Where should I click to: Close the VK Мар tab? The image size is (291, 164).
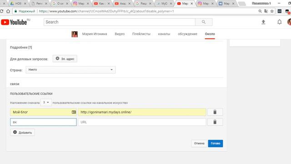coord(233,4)
